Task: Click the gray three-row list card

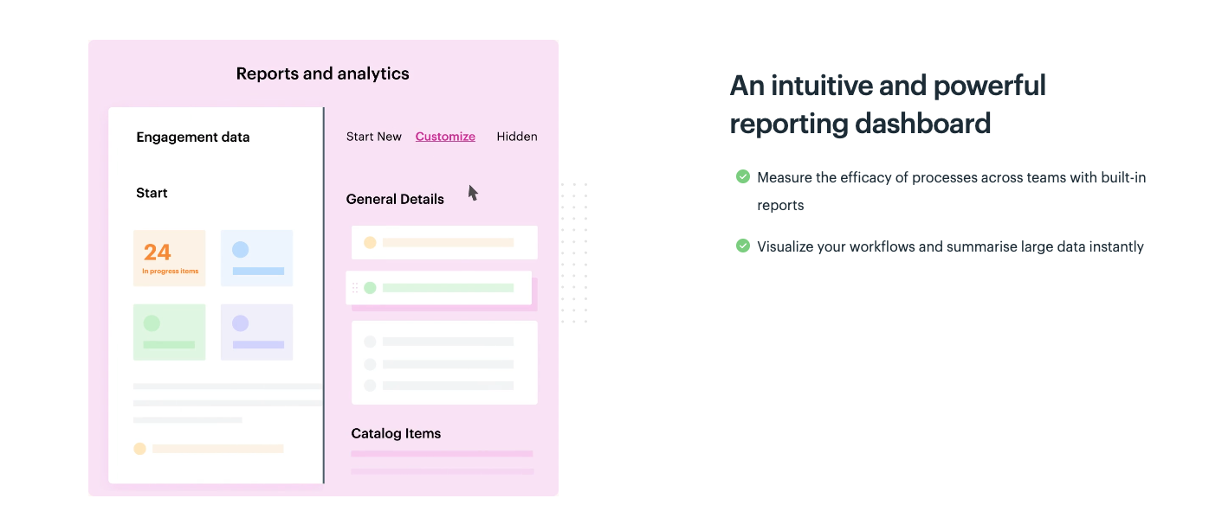Action: 444,363
